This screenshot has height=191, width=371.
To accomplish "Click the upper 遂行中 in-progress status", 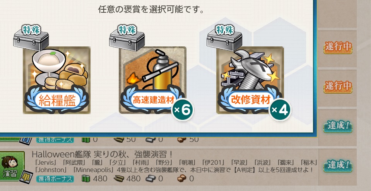I will tap(338, 47).
